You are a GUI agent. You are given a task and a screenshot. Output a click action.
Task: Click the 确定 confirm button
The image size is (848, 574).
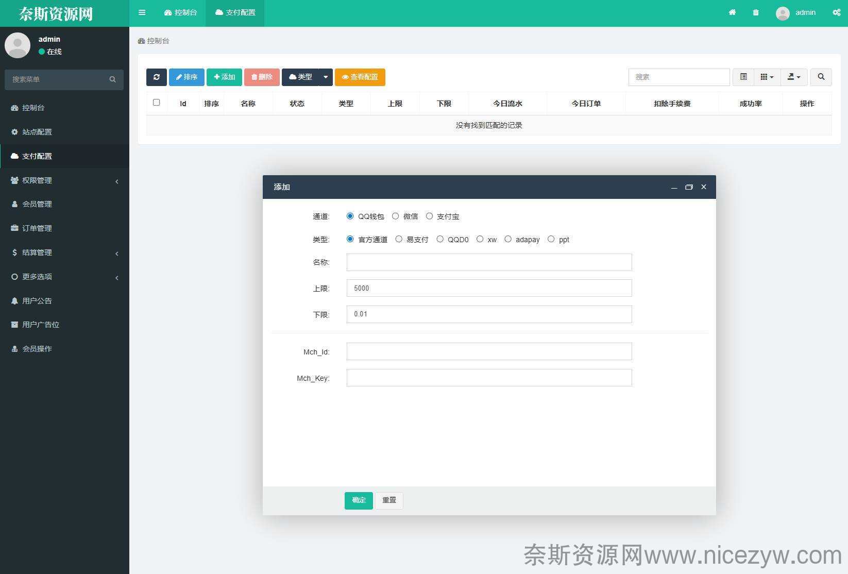[359, 500]
